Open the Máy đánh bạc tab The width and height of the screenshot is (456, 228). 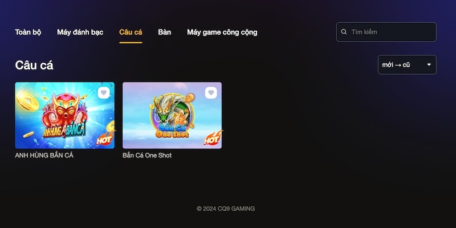tap(80, 32)
